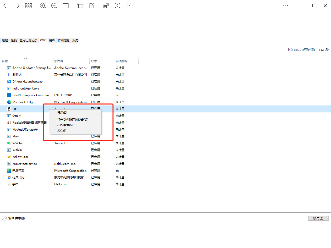Open more options with the three dots icon
This screenshot has height=248, width=331.
pos(285,6)
